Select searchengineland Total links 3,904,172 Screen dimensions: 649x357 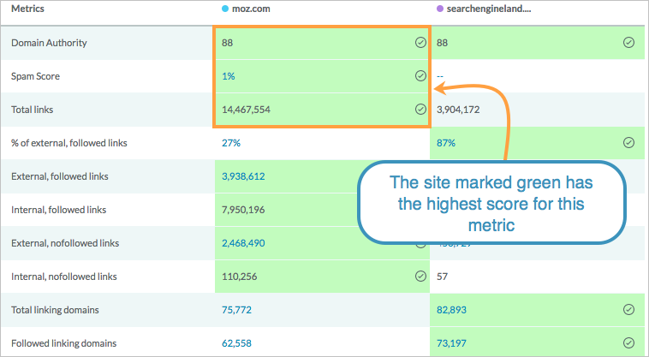458,110
